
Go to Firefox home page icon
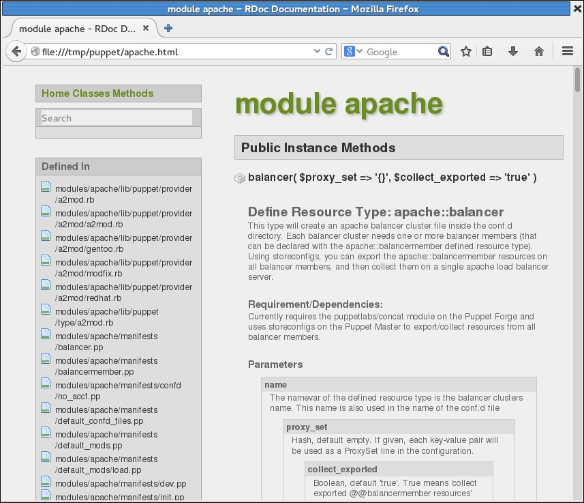[538, 51]
